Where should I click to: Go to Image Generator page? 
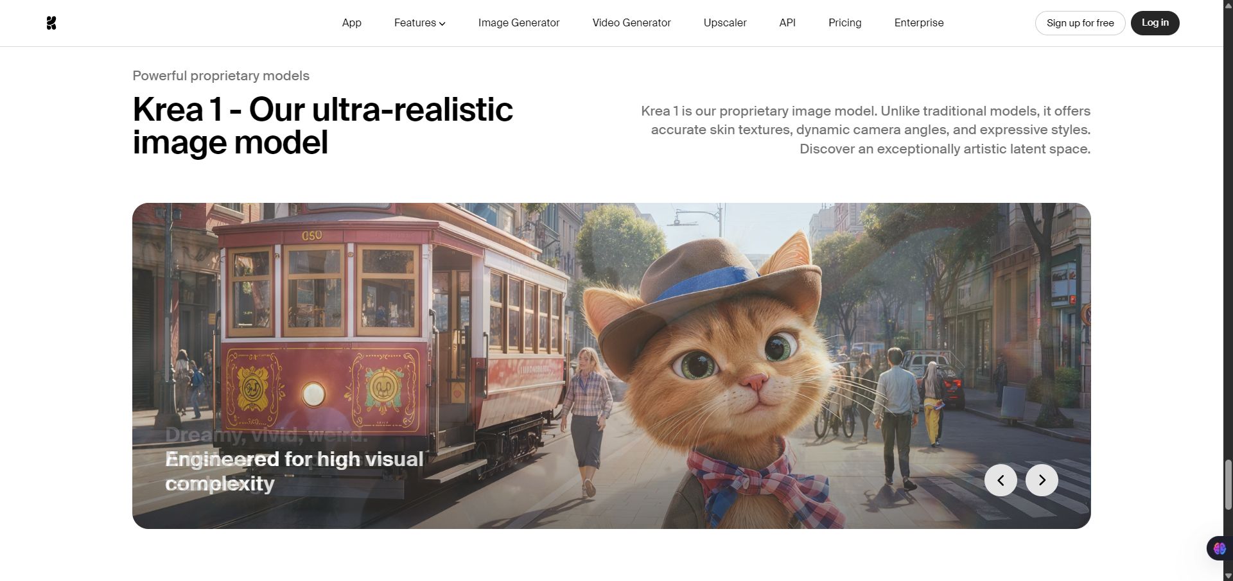tap(519, 23)
